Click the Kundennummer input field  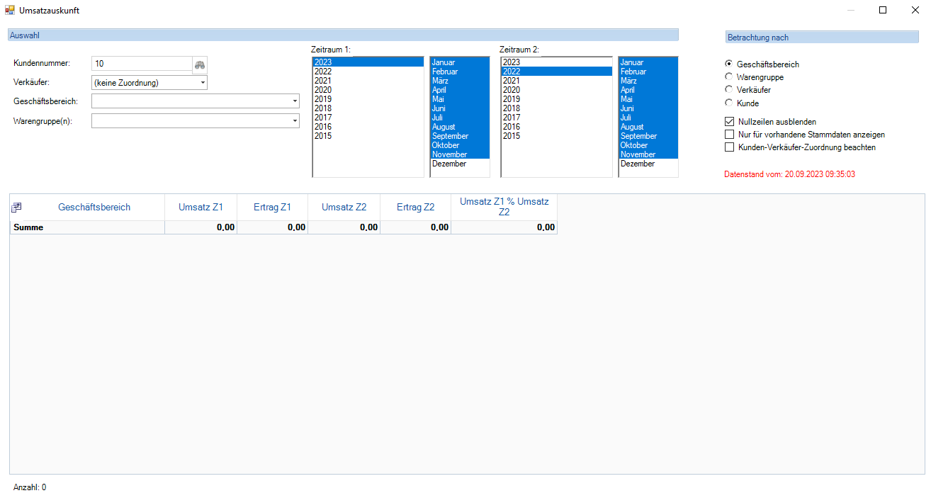click(142, 64)
